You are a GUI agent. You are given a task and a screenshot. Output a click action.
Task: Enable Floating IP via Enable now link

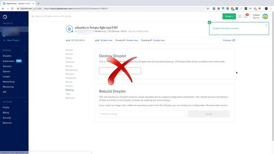159,40
